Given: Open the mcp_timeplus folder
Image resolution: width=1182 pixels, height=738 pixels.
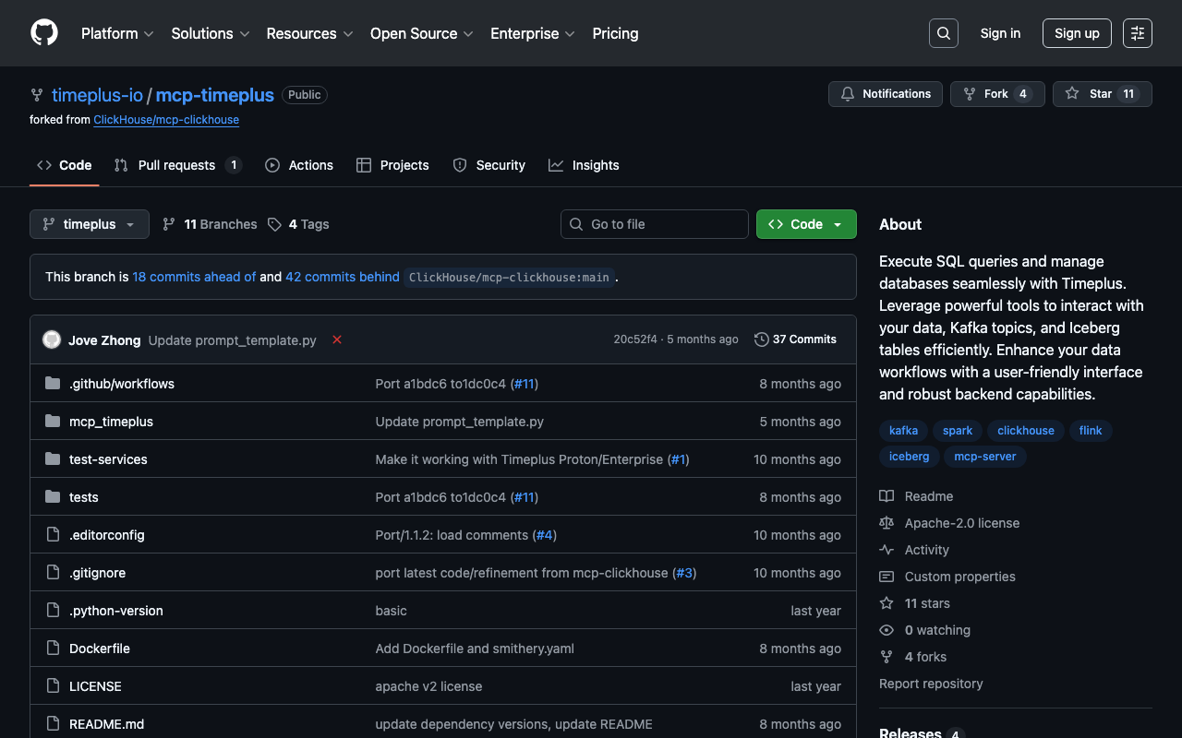Looking at the screenshot, I should (x=111, y=422).
